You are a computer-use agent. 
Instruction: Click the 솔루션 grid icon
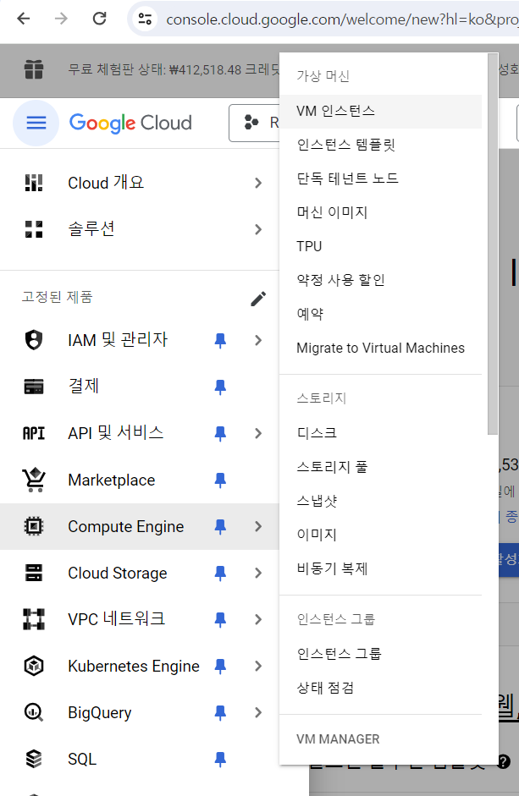(34, 229)
